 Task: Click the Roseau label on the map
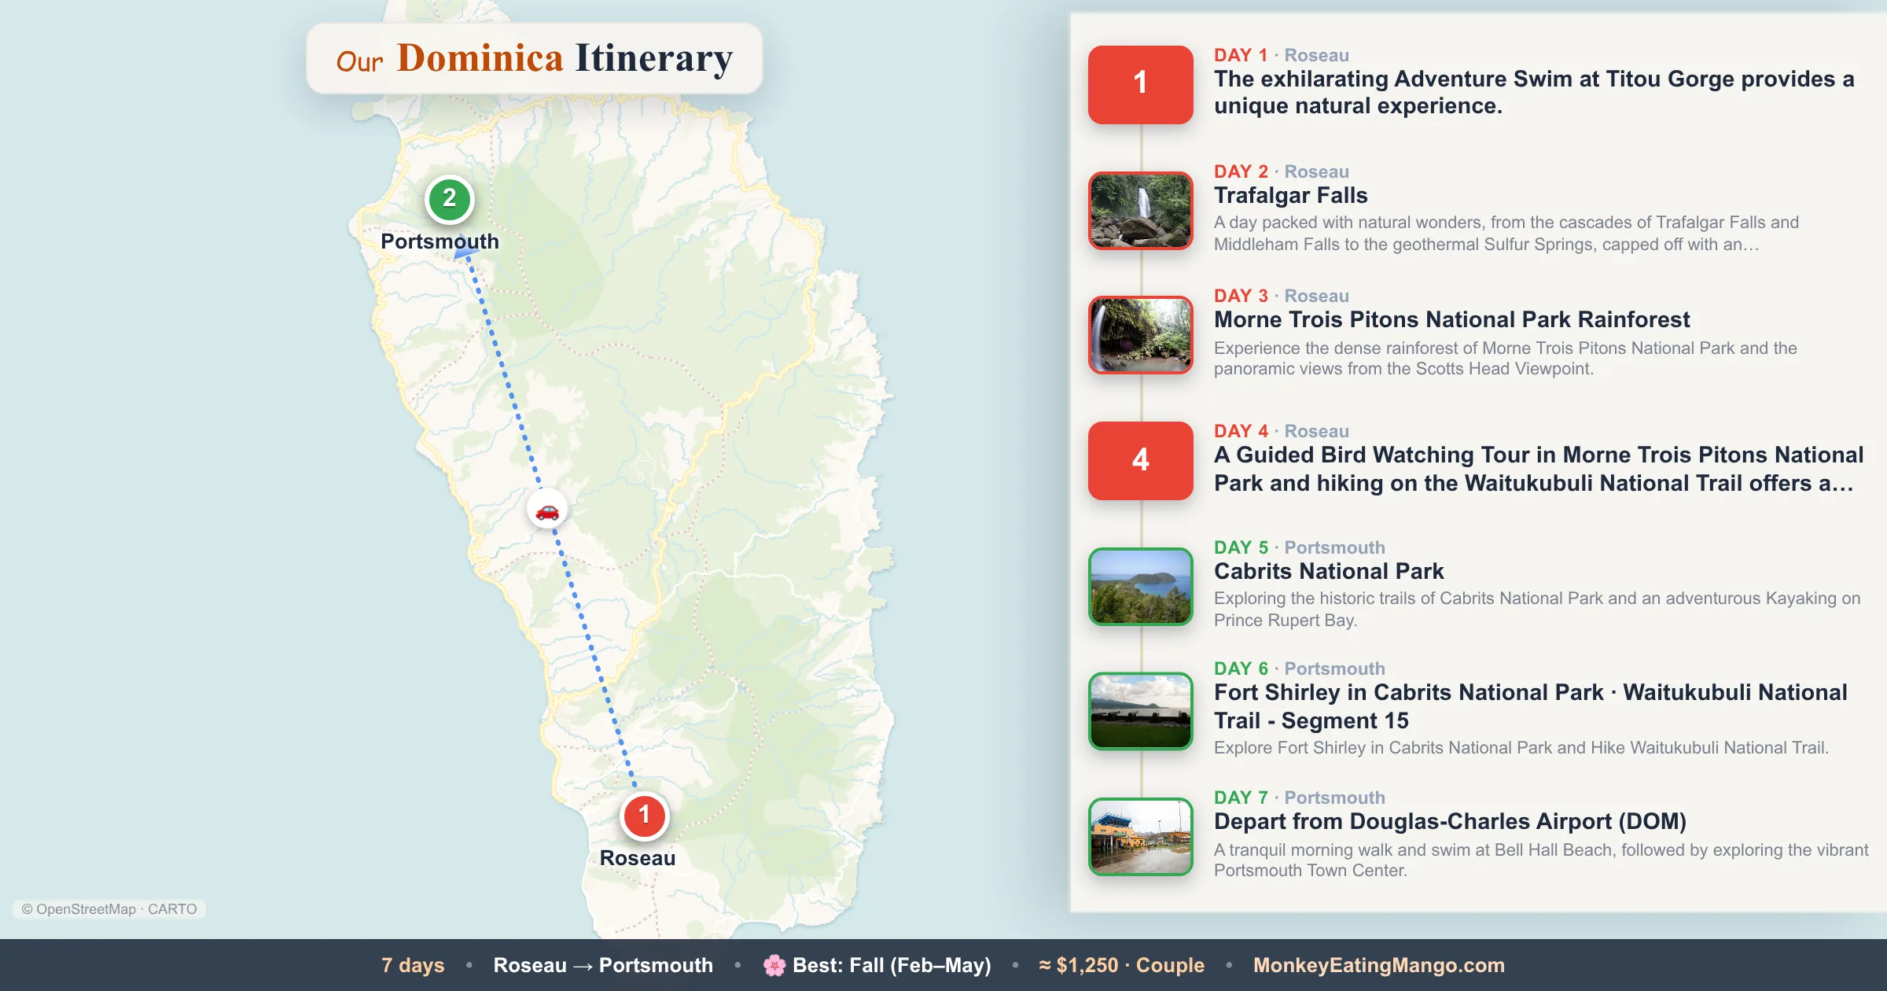point(637,858)
